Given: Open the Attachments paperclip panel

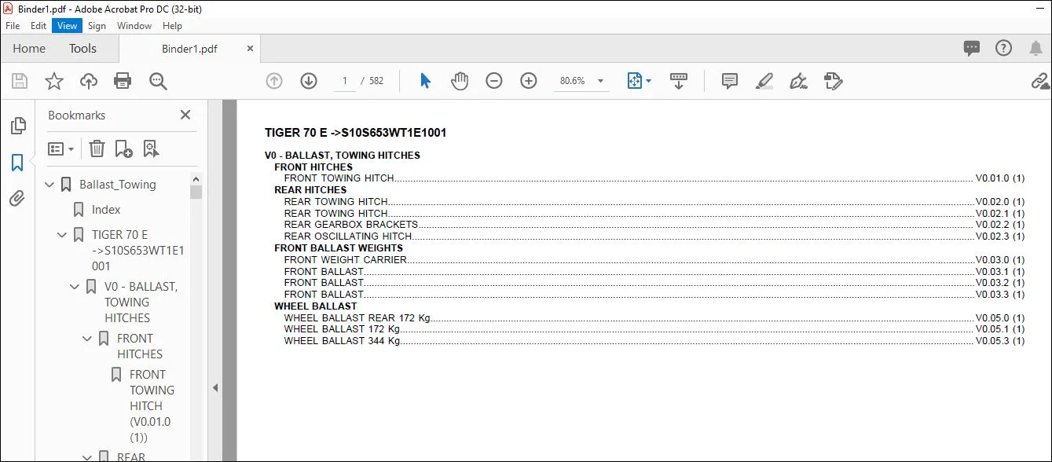Looking at the screenshot, I should pos(17,199).
